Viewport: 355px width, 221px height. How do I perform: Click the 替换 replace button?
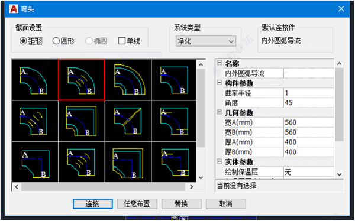pyautogui.click(x=182, y=204)
